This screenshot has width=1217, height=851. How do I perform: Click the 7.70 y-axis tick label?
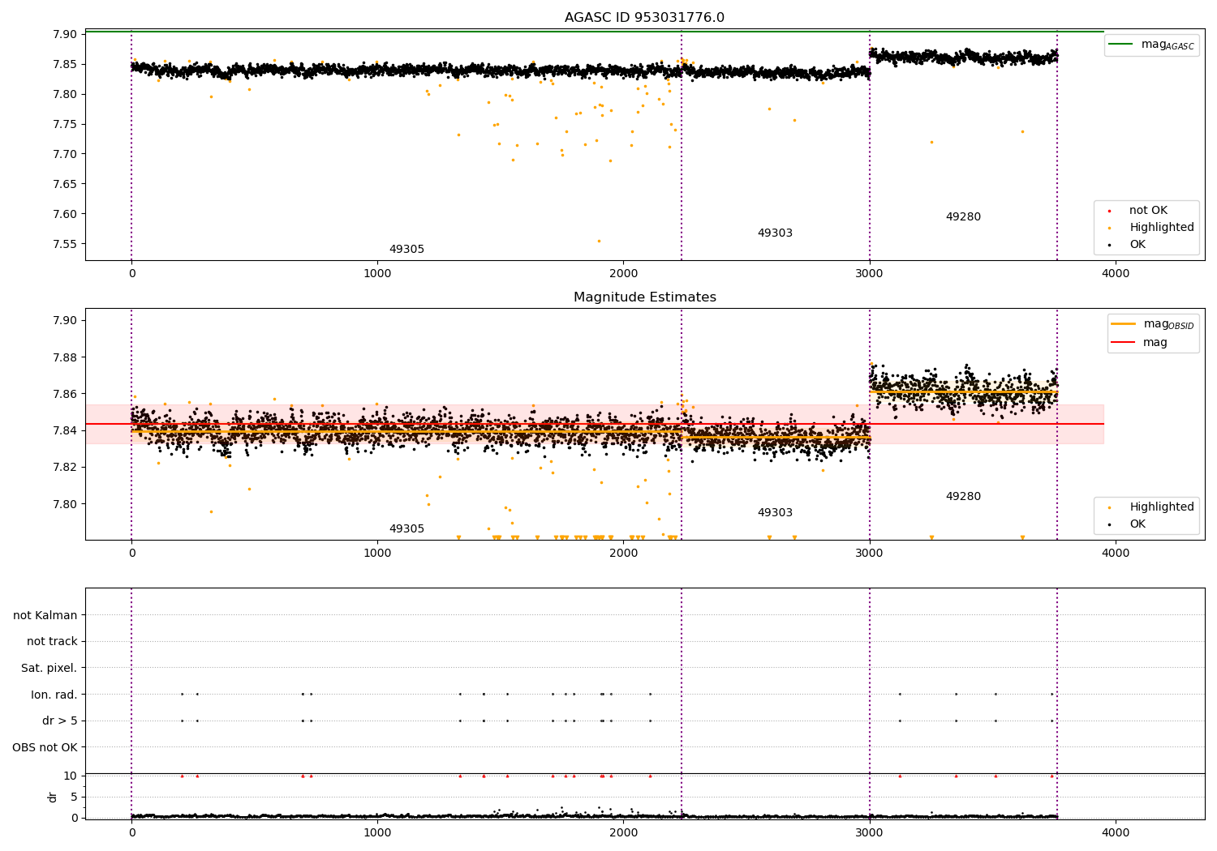pyautogui.click(x=64, y=155)
